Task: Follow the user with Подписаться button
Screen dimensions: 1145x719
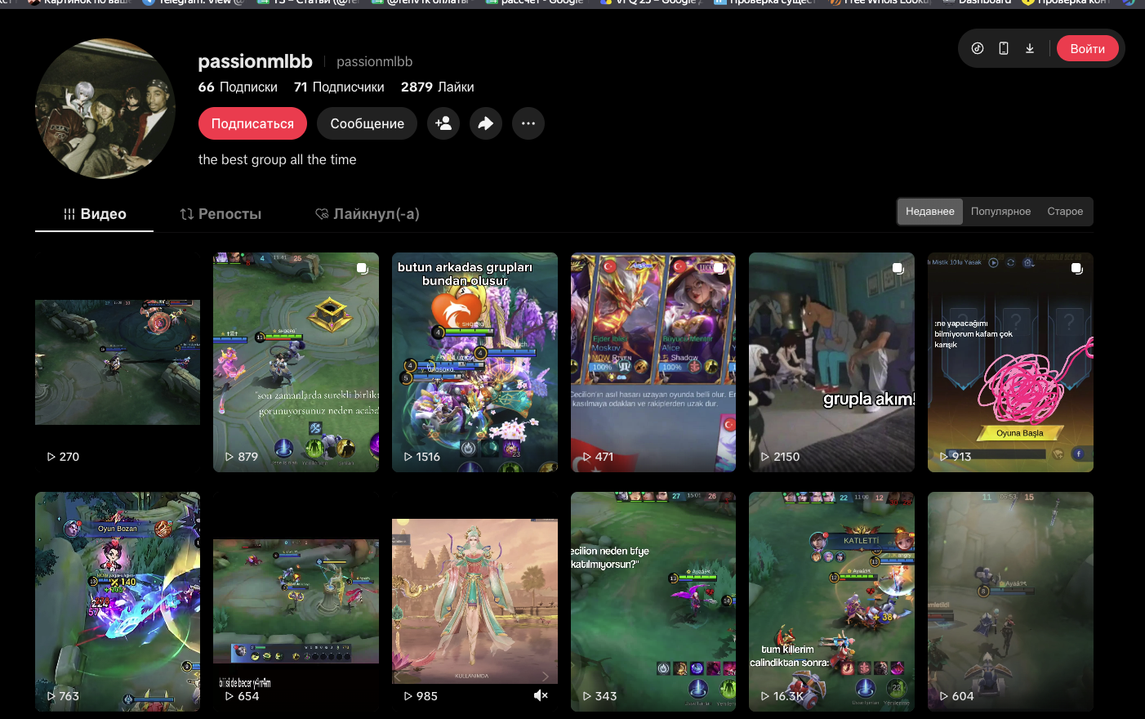Action: point(252,123)
